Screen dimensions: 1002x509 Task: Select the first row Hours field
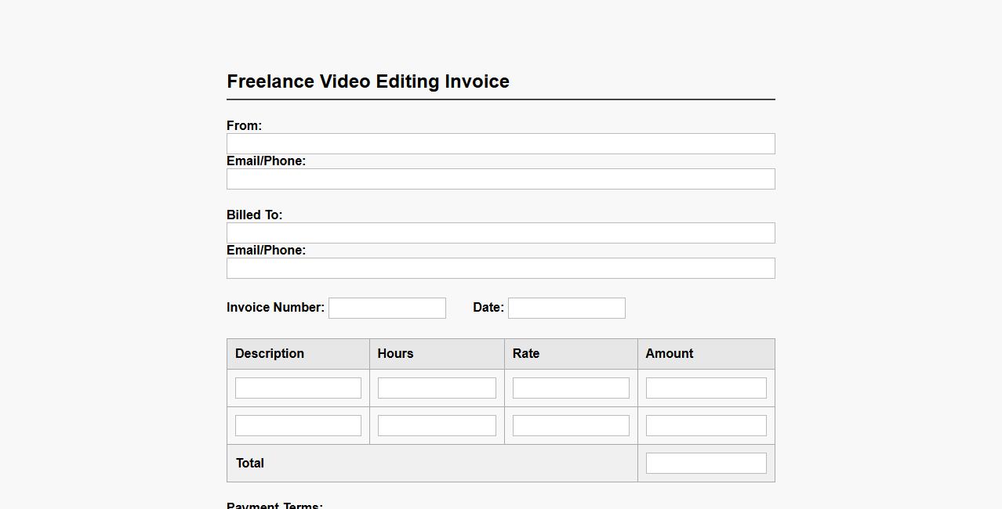437,388
